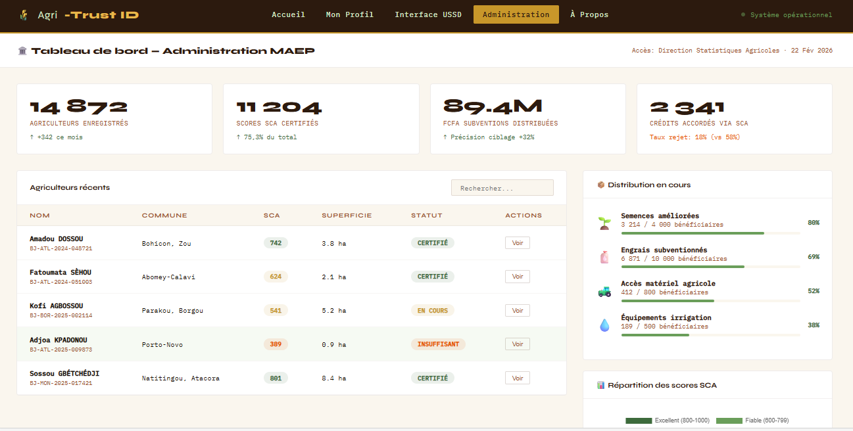Image resolution: width=853 pixels, height=431 pixels.
Task: Click the Agri-Trust ID logo icon
Action: [24, 14]
